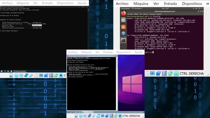The height and width of the screenshot is (118, 210).
Task: Click the Ubuntu top bar clock
Action: (165, 9)
